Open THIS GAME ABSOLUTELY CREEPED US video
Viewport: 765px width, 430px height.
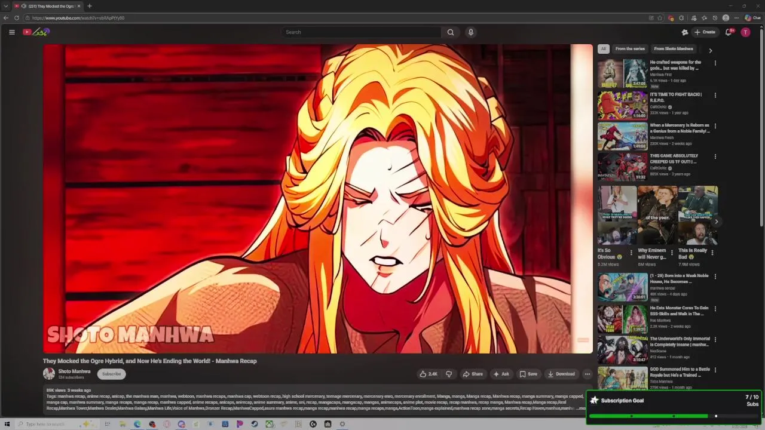tap(674, 159)
